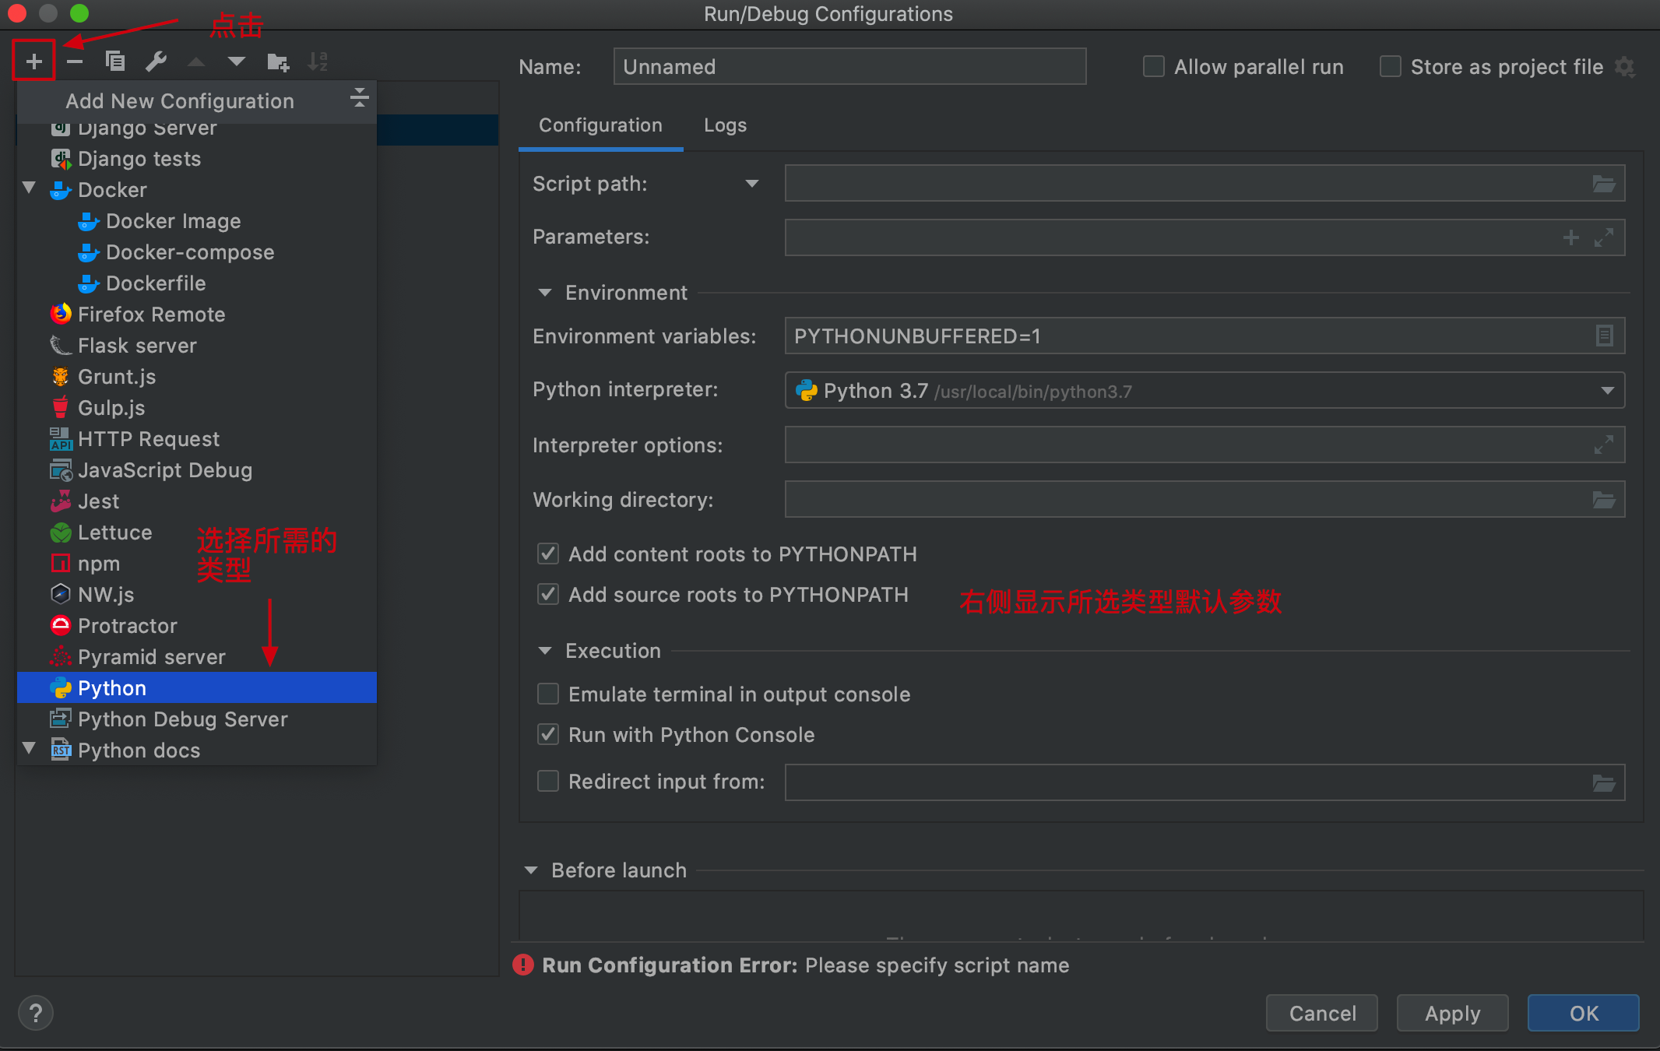
Task: Expand Parameters field editor icon
Action: 1604,237
